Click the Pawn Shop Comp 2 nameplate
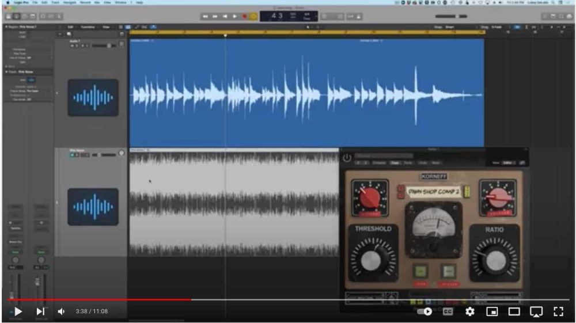Image resolution: width=576 pixels, height=323 pixels. click(x=433, y=192)
